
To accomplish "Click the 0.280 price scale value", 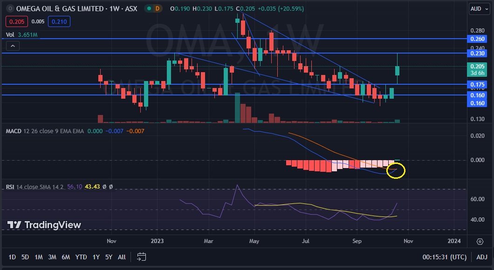I will click(477, 31).
